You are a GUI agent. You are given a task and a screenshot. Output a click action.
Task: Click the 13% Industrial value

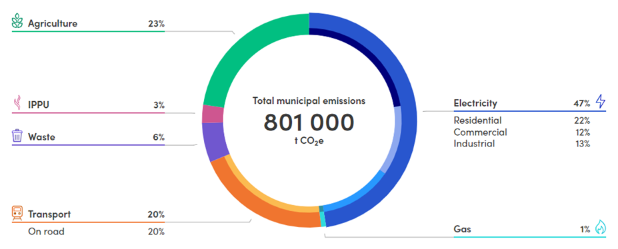[583, 144]
